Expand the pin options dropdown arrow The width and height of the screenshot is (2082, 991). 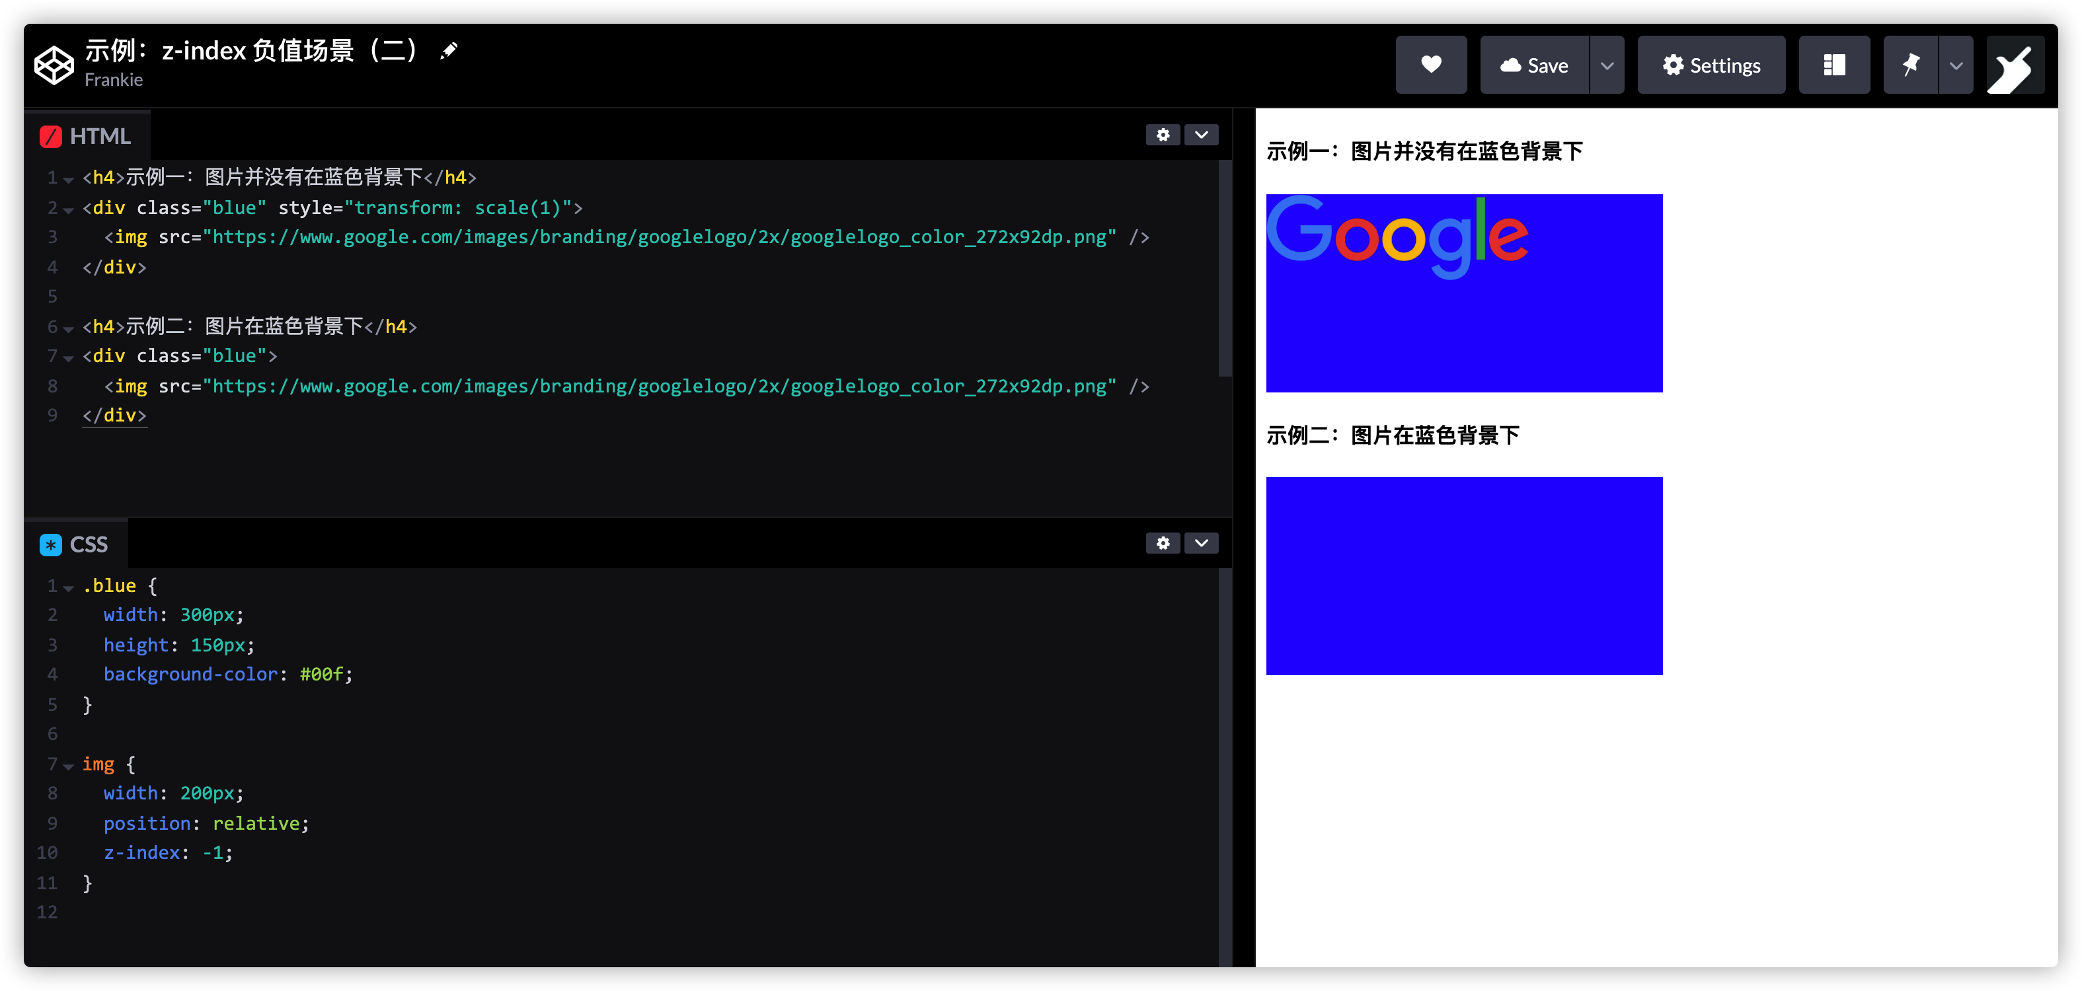(1955, 65)
